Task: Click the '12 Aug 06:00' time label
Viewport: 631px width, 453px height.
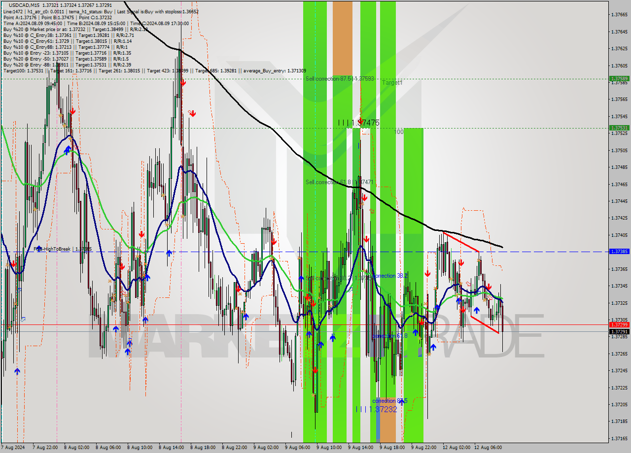Action: pos(489,447)
